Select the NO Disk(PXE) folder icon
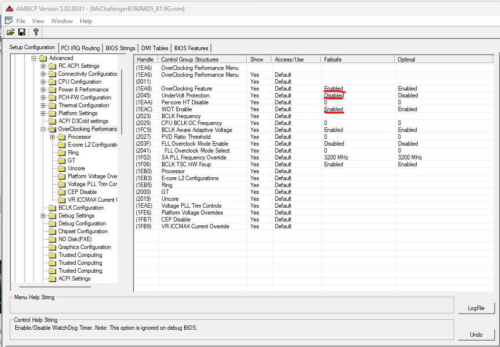This screenshot has height=347, width=500. (x=52, y=239)
